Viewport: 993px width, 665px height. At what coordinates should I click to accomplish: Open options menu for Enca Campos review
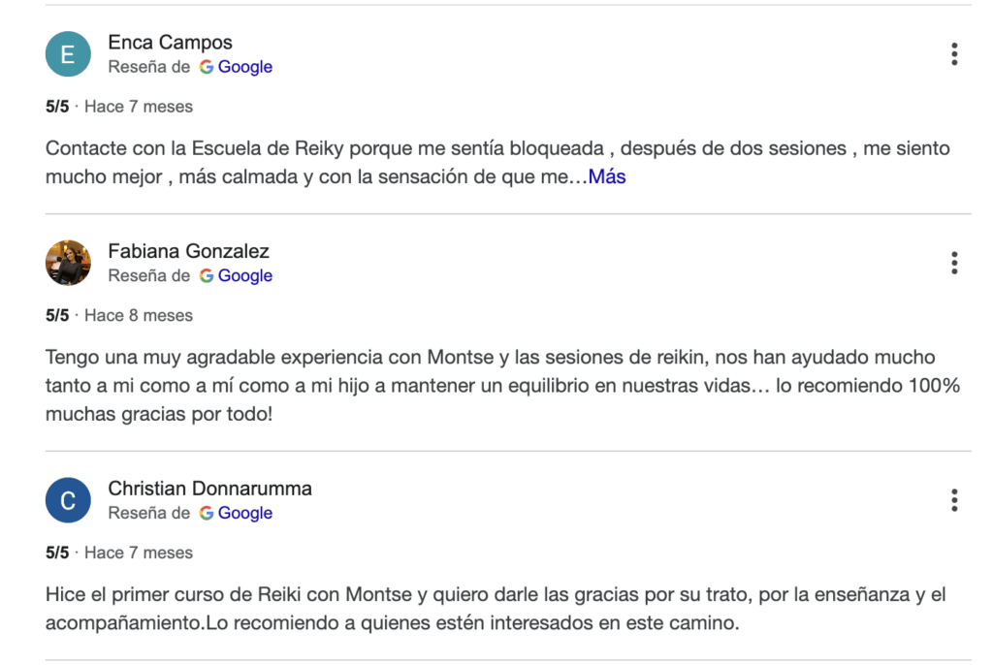tap(954, 54)
